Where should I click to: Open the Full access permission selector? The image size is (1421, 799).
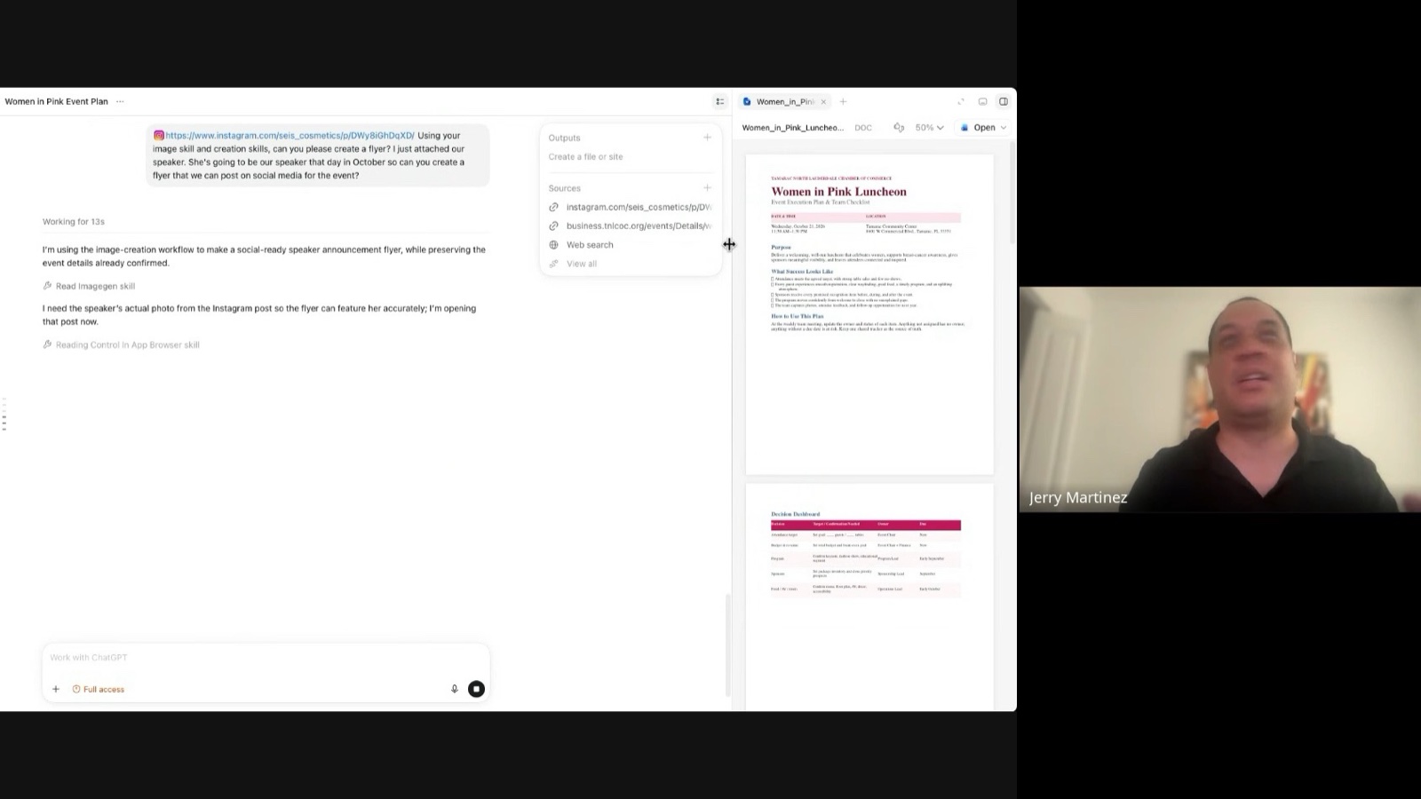click(98, 689)
